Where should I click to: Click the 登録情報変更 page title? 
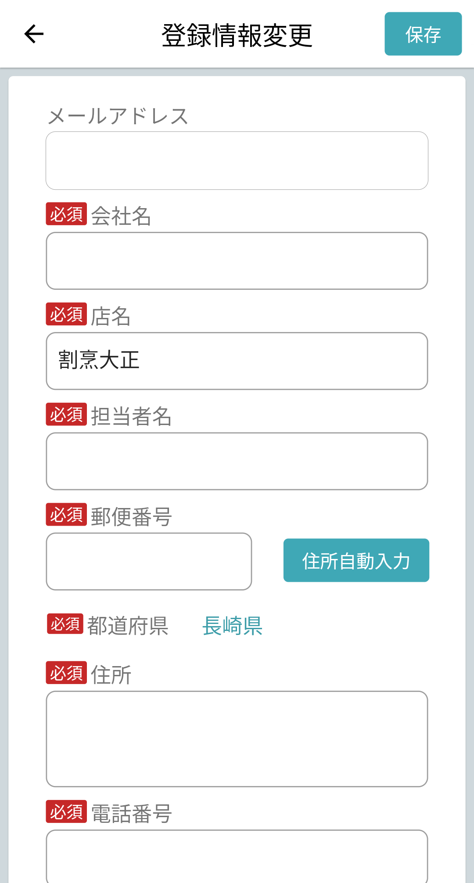[237, 35]
